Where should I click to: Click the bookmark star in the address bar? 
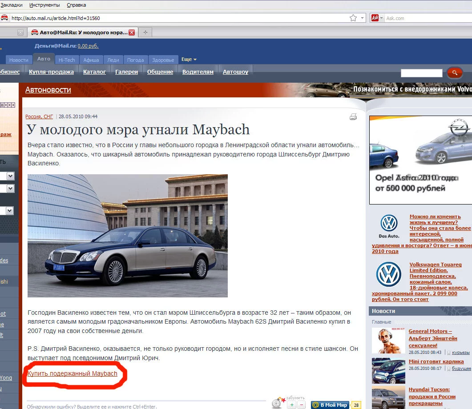[353, 18]
